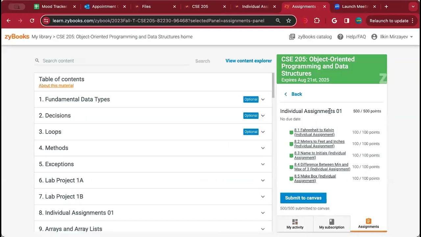Image resolution: width=421 pixels, height=237 pixels.
Task: Click Submit to canvas button
Action: point(303,198)
